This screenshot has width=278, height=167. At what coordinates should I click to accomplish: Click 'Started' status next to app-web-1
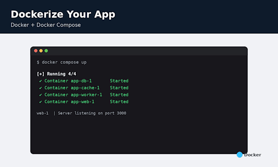coord(119,102)
